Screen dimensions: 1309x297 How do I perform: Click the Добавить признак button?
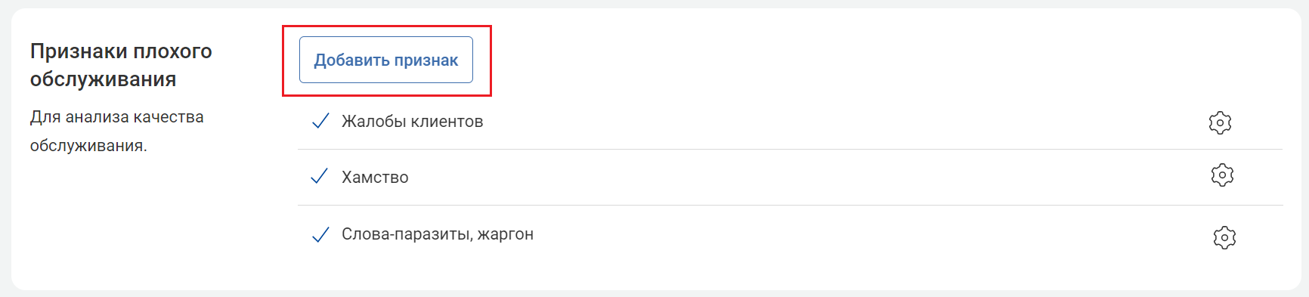tap(386, 60)
